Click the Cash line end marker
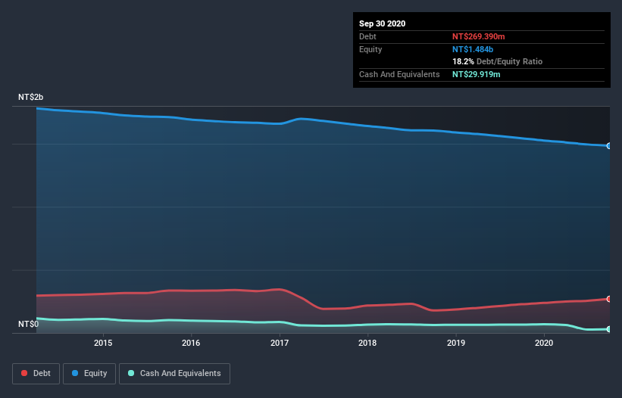The height and width of the screenshot is (398, 622). (x=609, y=329)
